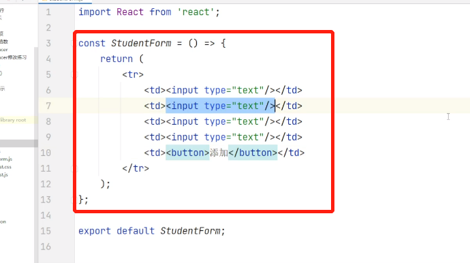Click the 'react' string literal on line 1
The image size is (470, 263).
[x=195, y=12]
